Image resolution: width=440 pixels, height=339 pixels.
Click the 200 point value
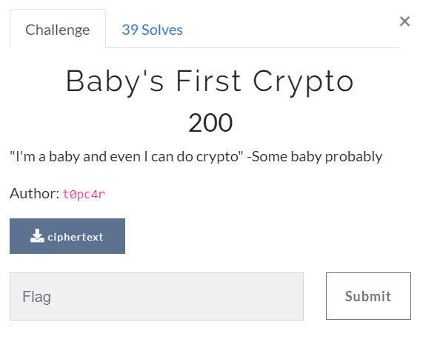point(210,123)
